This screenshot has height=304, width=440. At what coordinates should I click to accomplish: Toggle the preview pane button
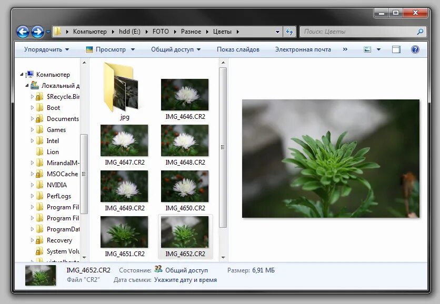pos(396,49)
